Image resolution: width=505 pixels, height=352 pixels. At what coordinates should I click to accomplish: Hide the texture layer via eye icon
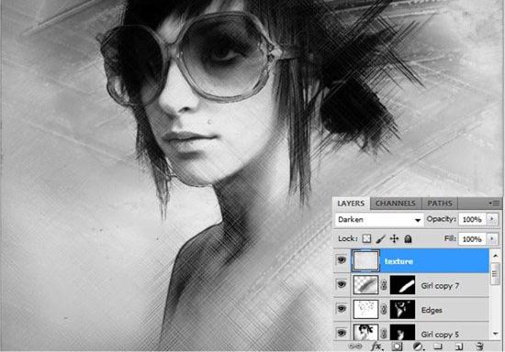click(x=342, y=260)
